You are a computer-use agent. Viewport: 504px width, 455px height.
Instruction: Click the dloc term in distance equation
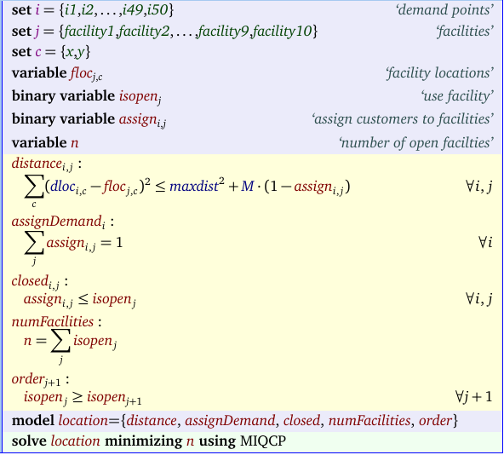(x=68, y=187)
